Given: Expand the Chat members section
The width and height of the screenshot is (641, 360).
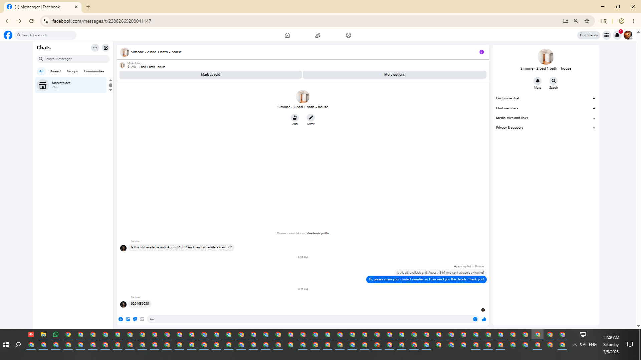Looking at the screenshot, I should (546, 108).
